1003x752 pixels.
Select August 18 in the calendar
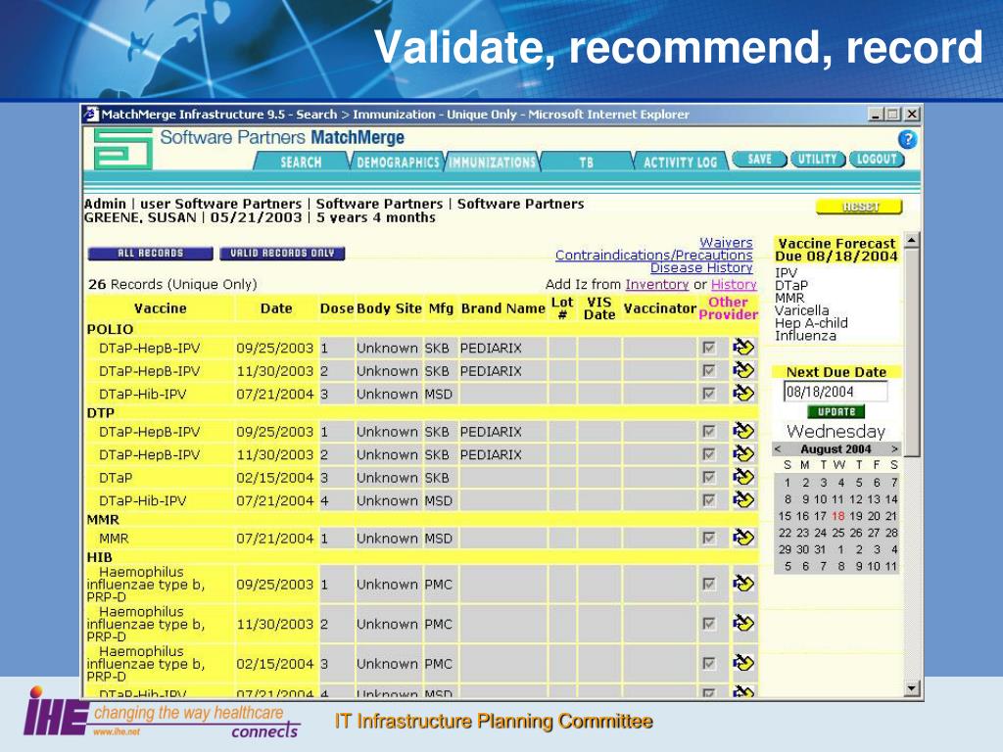838,516
